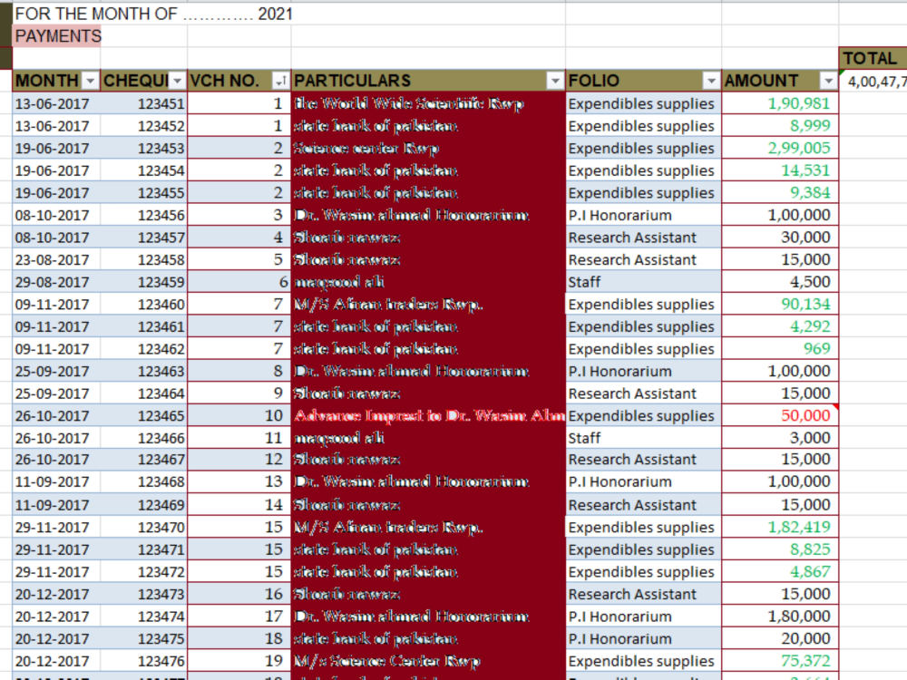The height and width of the screenshot is (680, 907).
Task: Click cheque number 123473
Action: click(x=161, y=595)
